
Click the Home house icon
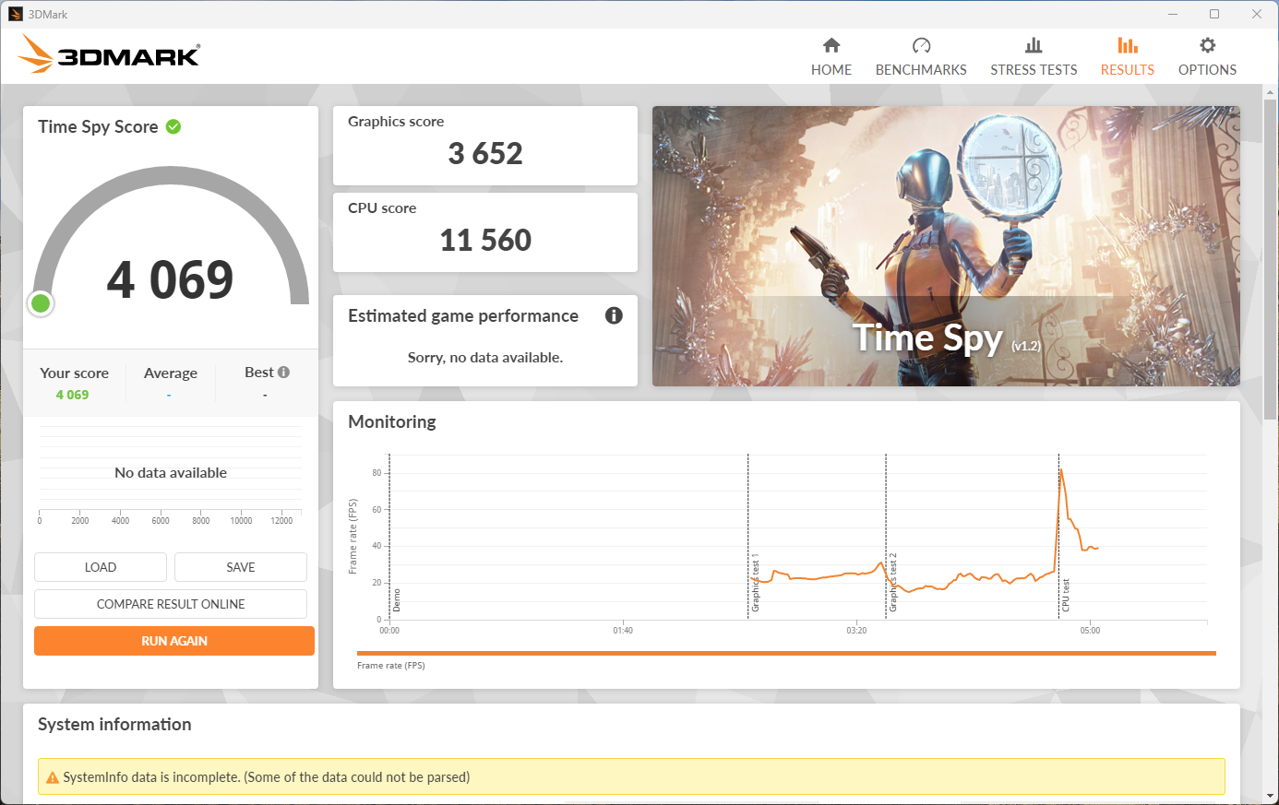pyautogui.click(x=831, y=45)
